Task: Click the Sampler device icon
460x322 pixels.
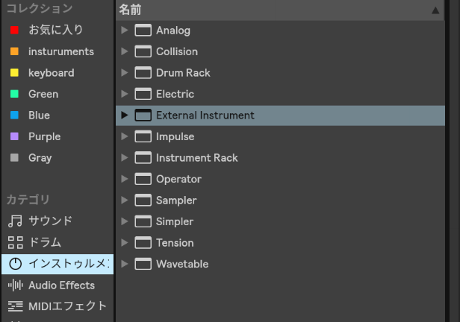Action: 143,201
